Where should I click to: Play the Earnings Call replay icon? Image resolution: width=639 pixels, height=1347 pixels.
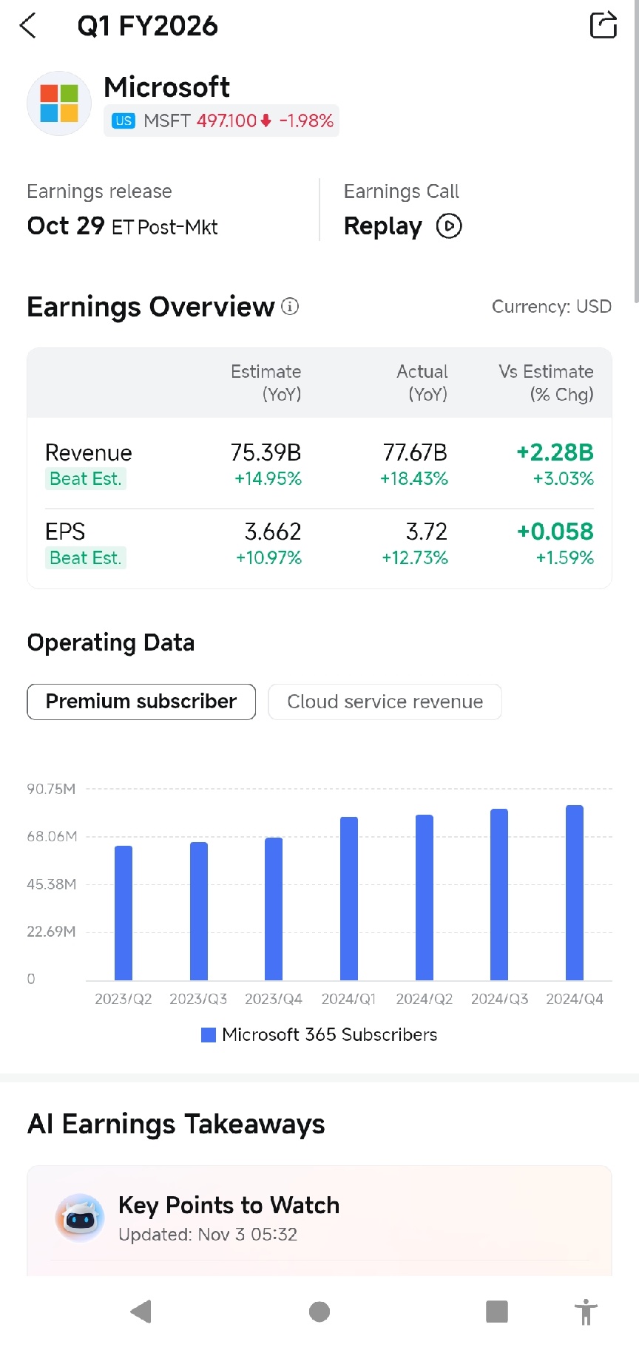click(449, 225)
